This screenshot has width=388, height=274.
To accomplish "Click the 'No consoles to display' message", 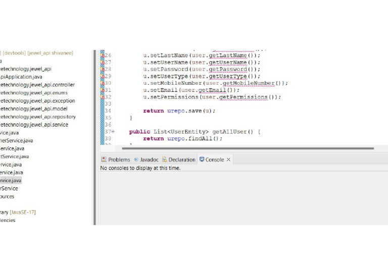I will point(140,168).
